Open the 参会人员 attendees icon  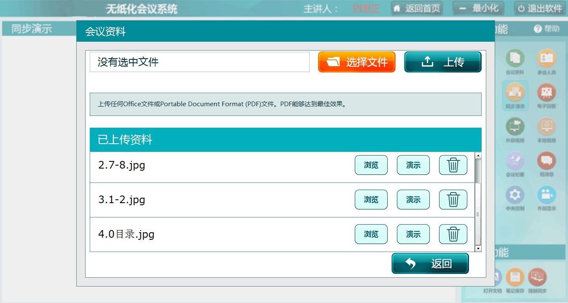546,59
